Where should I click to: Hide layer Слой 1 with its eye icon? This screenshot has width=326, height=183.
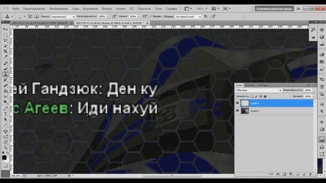[x=237, y=103]
